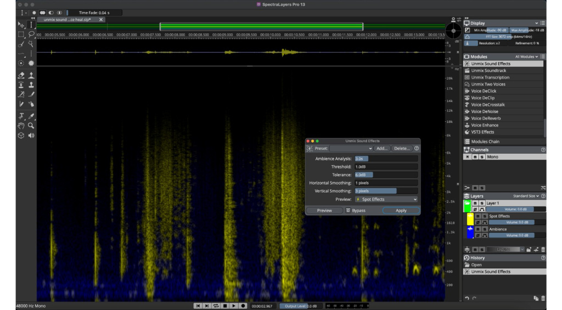Viewport: 562px width, 310px height.
Task: Collapse right panels with double arrow
Action: point(467,18)
